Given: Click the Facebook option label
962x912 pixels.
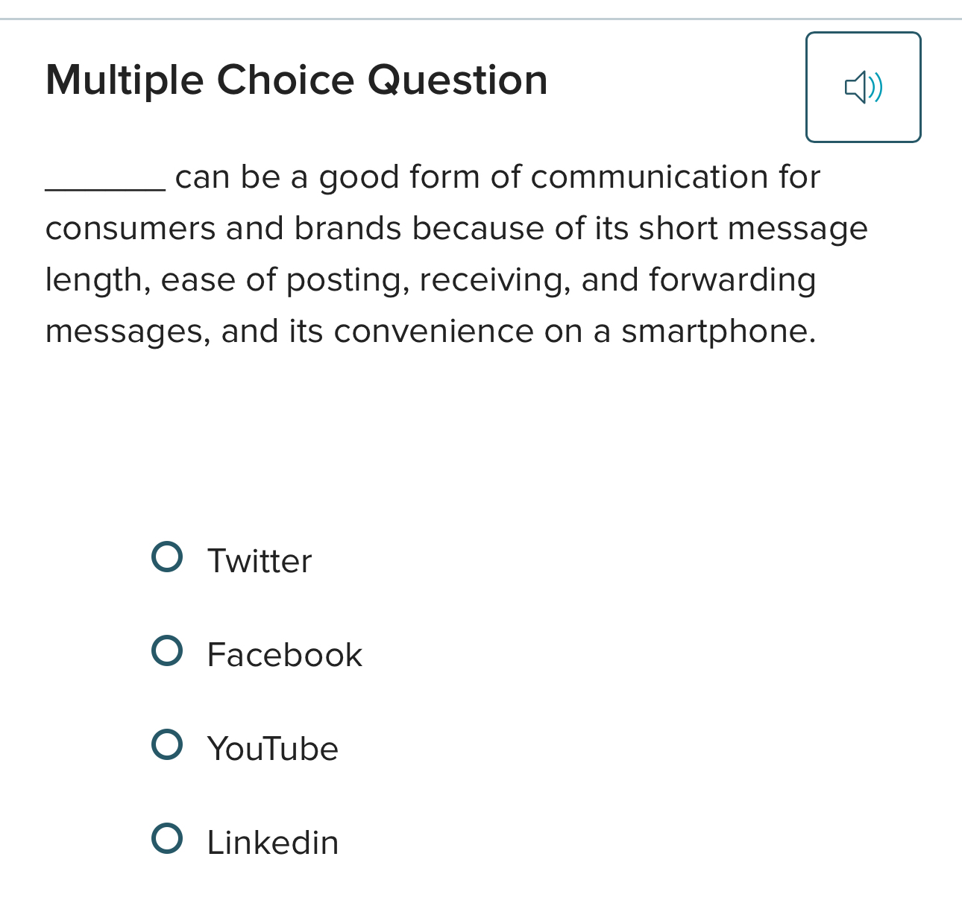Looking at the screenshot, I should pyautogui.click(x=283, y=655).
